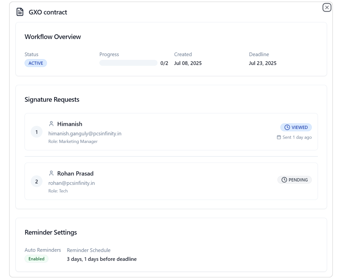Viewport: 342px width, 279px height.
Task: Click the workflow progress bar
Action: tap(128, 63)
